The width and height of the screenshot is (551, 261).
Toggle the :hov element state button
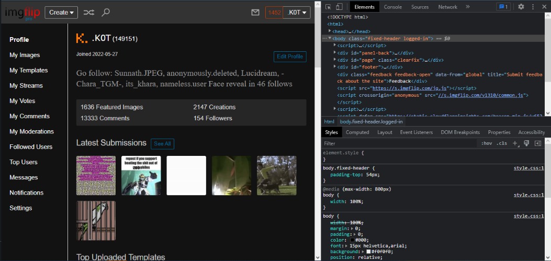[487, 143]
